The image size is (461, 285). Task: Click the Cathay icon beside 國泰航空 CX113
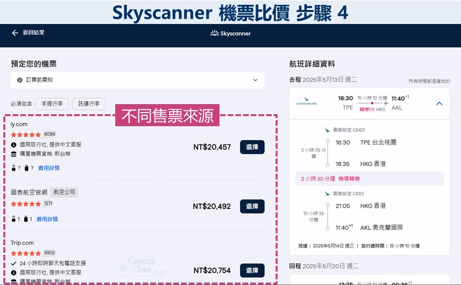point(327,194)
